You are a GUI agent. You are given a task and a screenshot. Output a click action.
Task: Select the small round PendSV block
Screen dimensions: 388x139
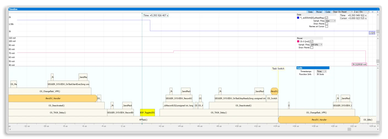274,91
